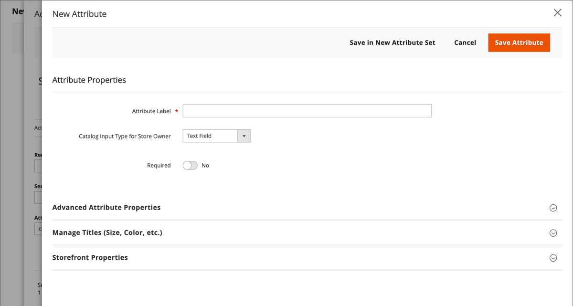
Task: Click the Attribute Properties section heading
Action: pos(89,80)
